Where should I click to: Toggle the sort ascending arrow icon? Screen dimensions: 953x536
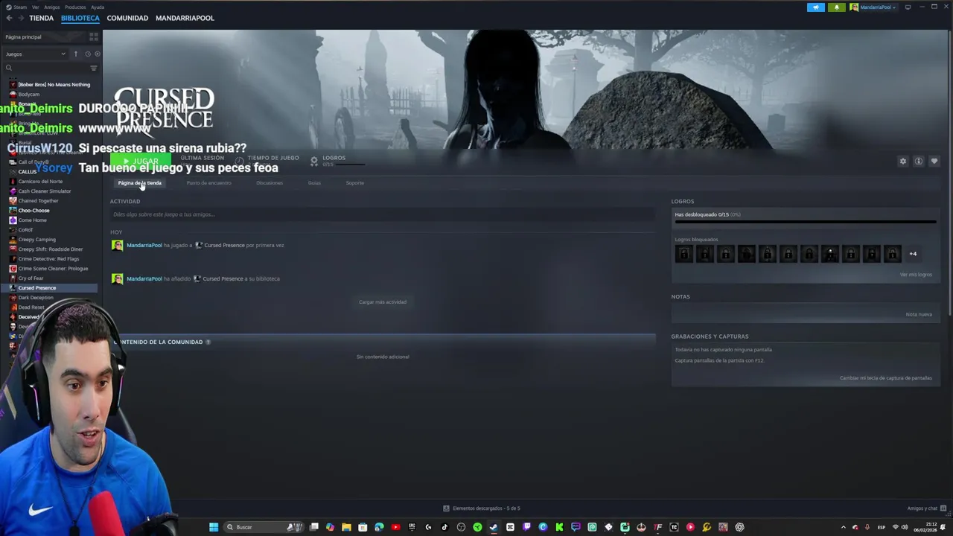tap(75, 54)
